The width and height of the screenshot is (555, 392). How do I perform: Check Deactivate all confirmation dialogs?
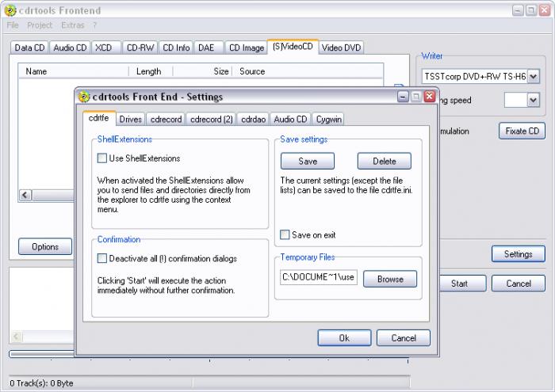click(x=102, y=258)
